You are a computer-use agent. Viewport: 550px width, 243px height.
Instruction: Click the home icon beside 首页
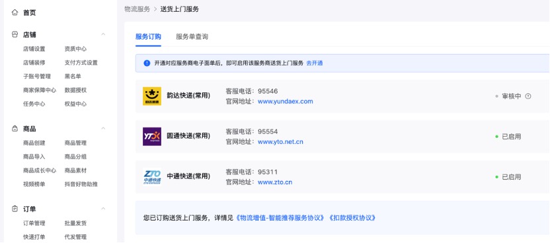(15, 13)
